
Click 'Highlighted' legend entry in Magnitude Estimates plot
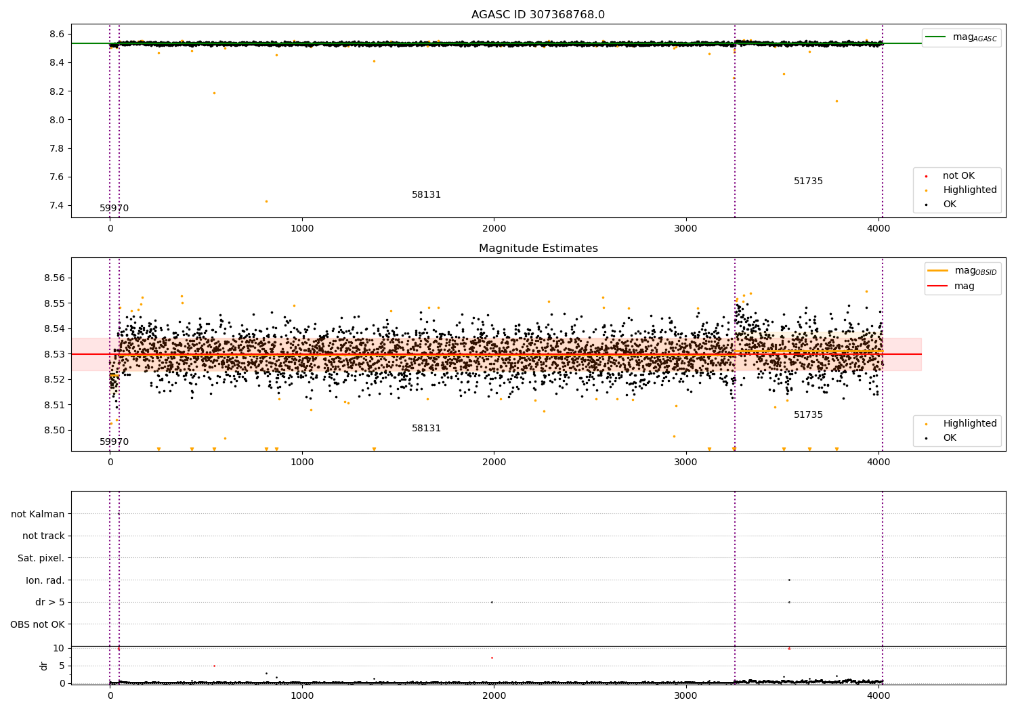969,424
